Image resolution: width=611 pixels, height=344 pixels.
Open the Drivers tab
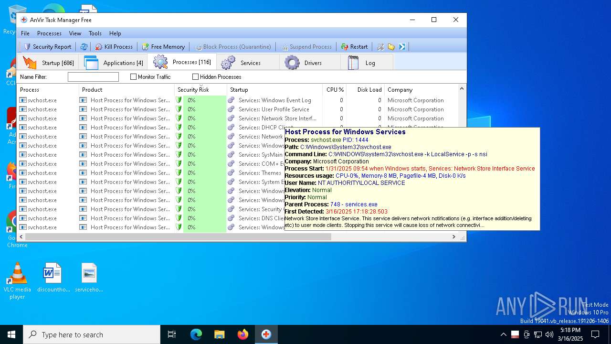coord(310,63)
